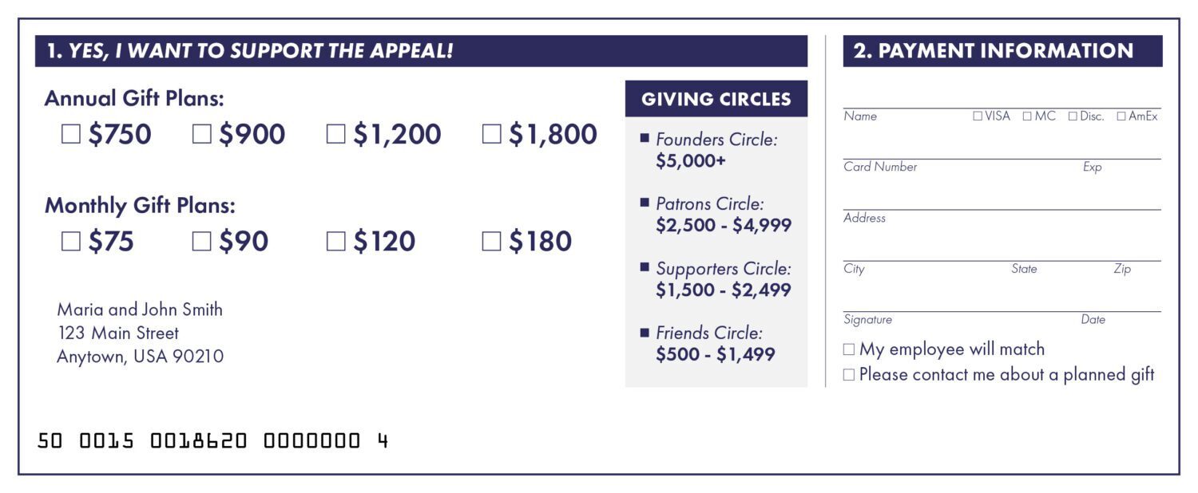This screenshot has width=1198, height=493.
Task: Enable the 'My employee will match' checkbox
Action: point(849,349)
